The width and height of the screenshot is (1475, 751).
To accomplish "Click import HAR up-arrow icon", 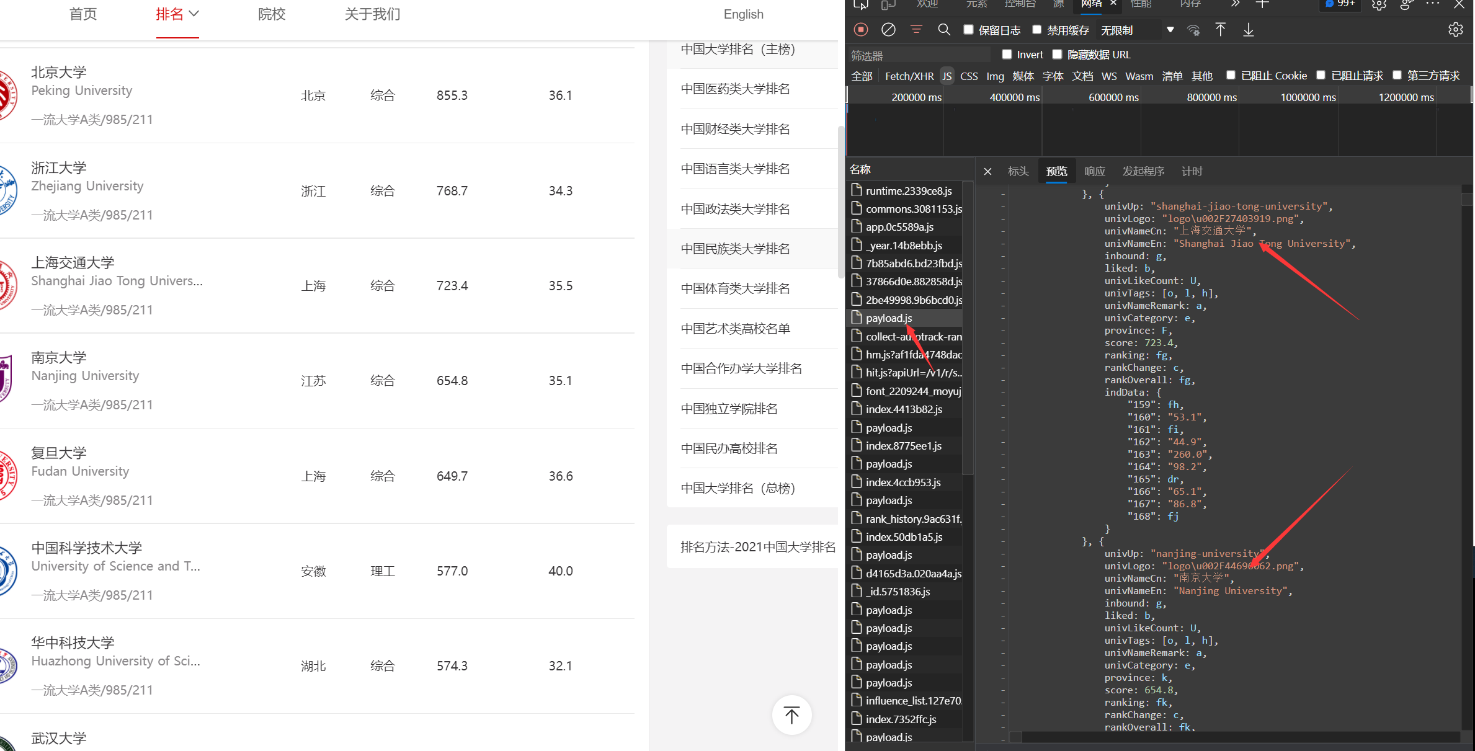I will click(1220, 30).
